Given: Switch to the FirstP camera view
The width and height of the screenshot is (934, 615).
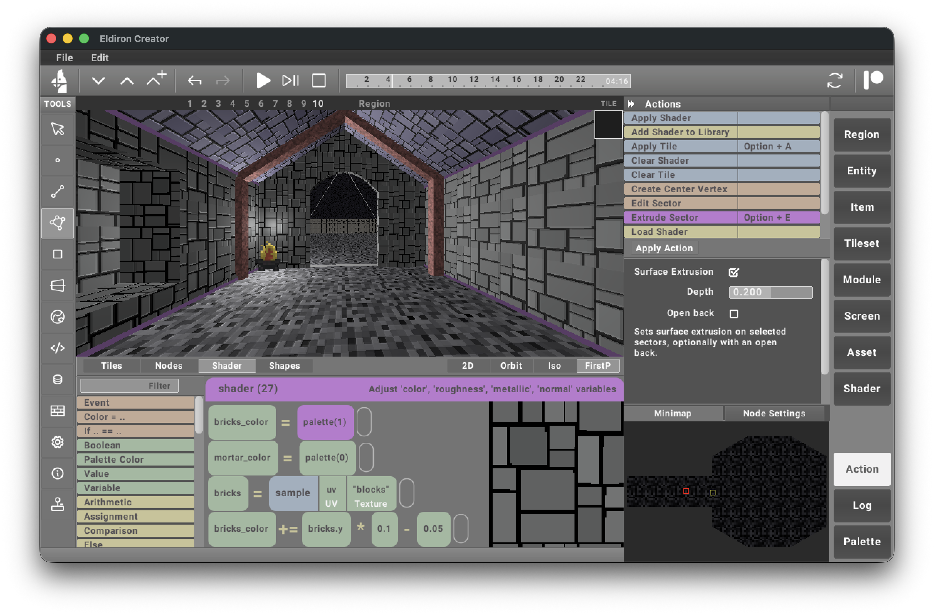Looking at the screenshot, I should point(597,366).
